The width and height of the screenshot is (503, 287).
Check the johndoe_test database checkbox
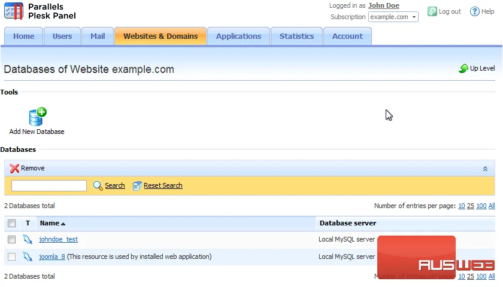tap(11, 239)
